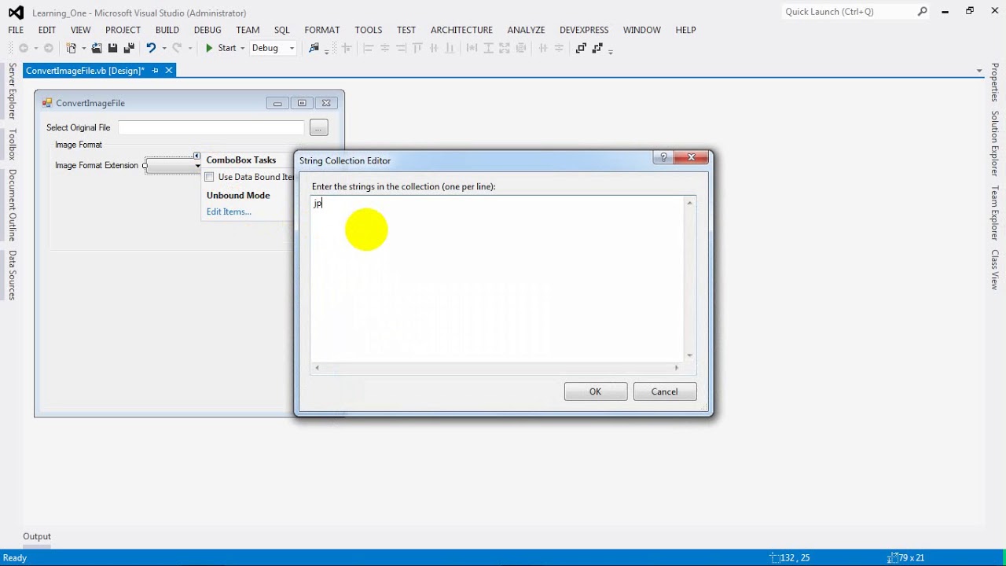Click the Undo toolbar icon
Viewport: 1006px width, 566px height.
151,48
